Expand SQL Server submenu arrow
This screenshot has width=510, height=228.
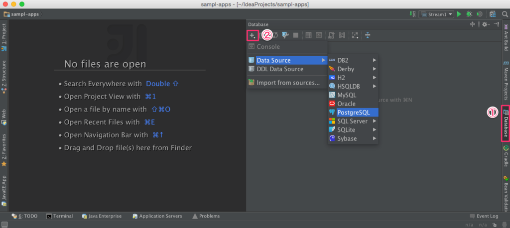pyautogui.click(x=375, y=121)
